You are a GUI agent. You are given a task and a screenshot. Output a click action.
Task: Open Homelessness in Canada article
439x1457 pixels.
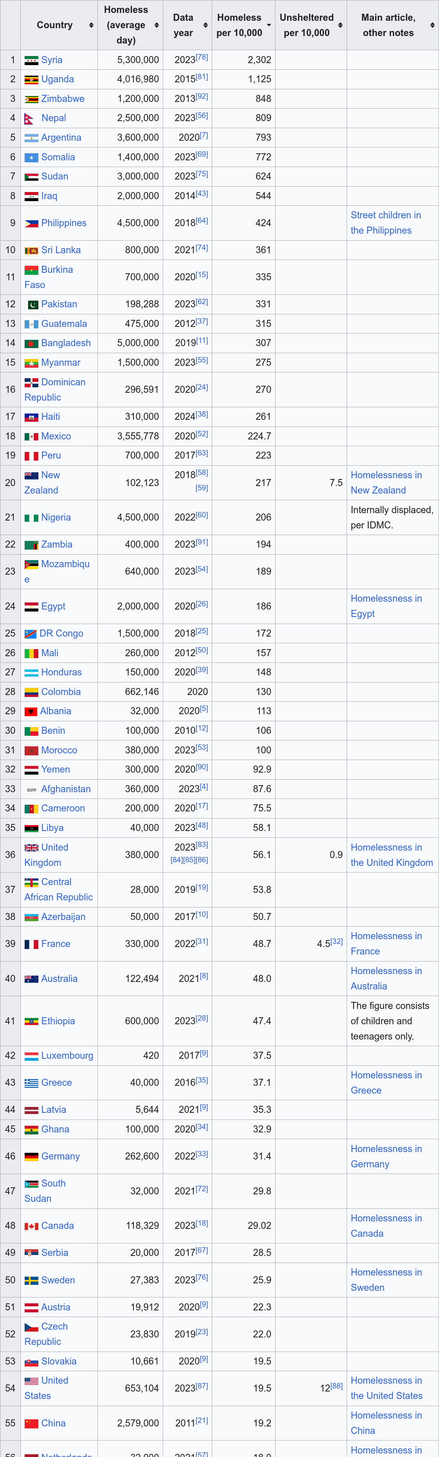click(387, 1226)
